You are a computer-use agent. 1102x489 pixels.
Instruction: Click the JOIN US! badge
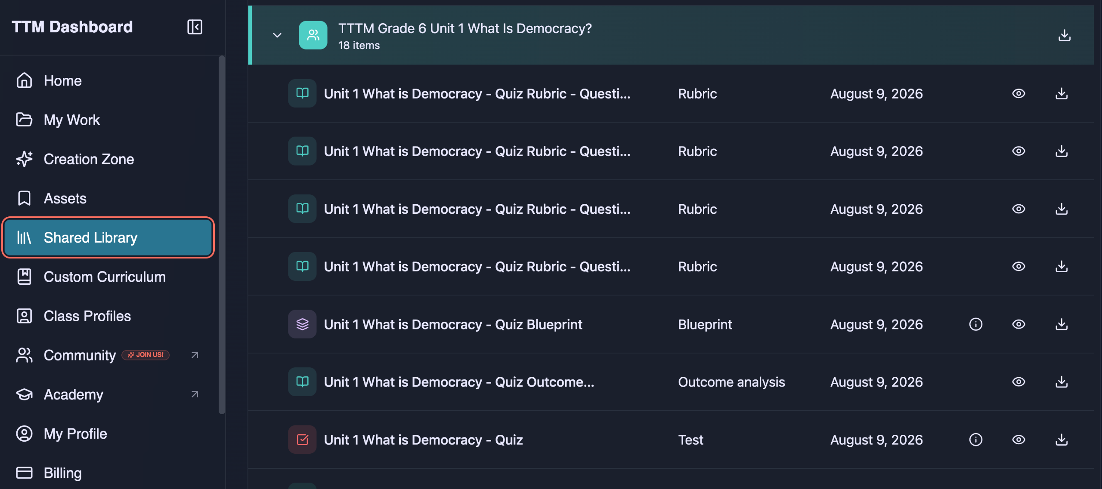145,355
